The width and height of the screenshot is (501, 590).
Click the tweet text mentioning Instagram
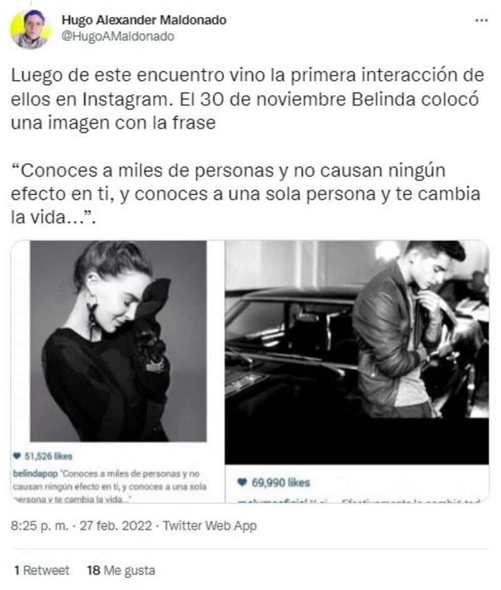click(247, 99)
